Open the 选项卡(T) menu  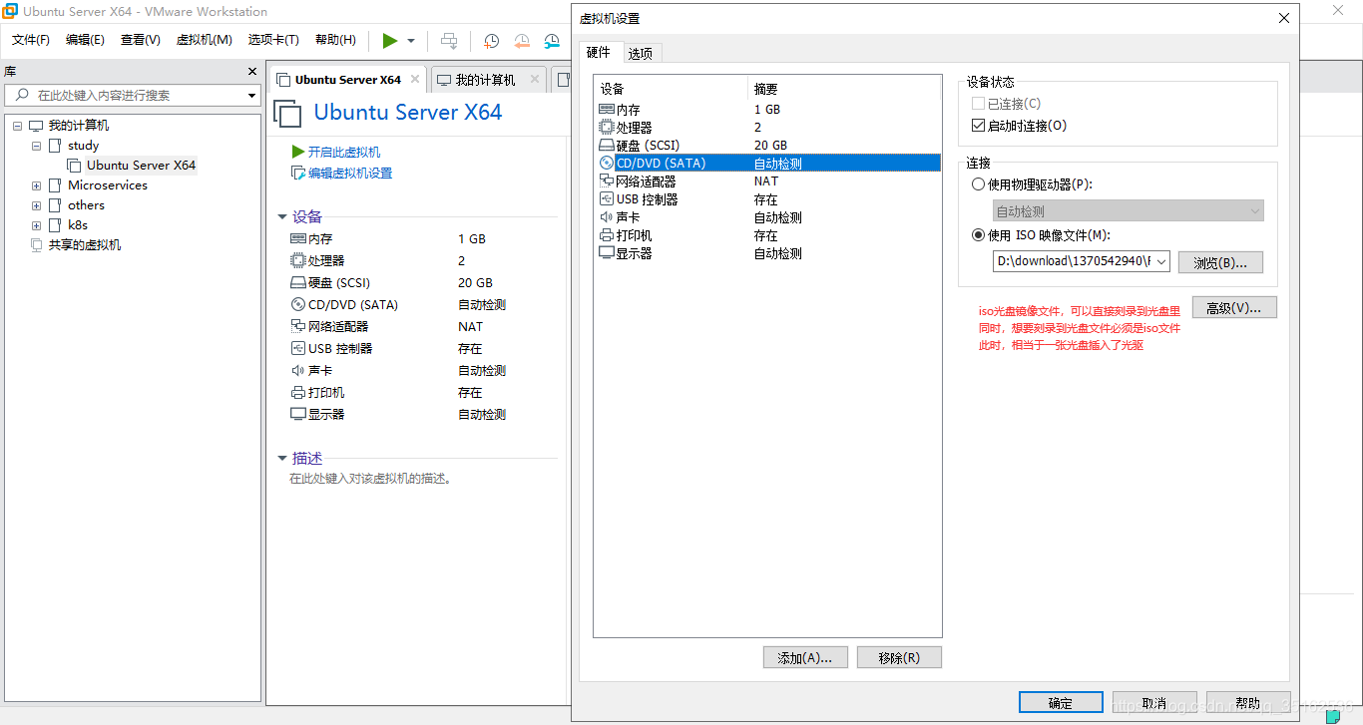click(273, 40)
